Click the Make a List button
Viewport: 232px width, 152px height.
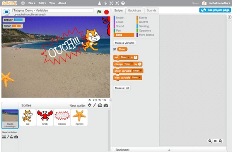(x=122, y=88)
